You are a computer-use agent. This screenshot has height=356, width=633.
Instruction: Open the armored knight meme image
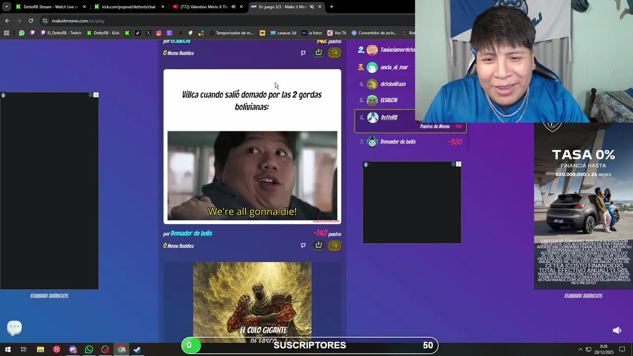[x=252, y=302]
